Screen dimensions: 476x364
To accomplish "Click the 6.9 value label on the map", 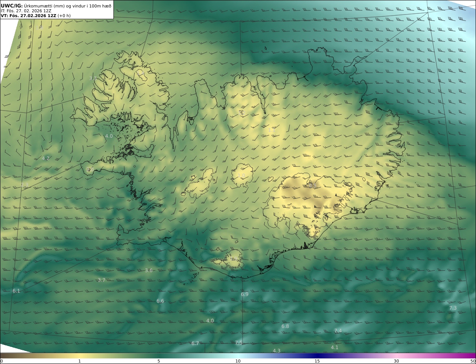I will 244,294.
